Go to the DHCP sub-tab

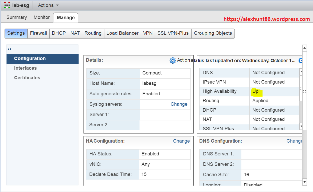tap(59, 33)
